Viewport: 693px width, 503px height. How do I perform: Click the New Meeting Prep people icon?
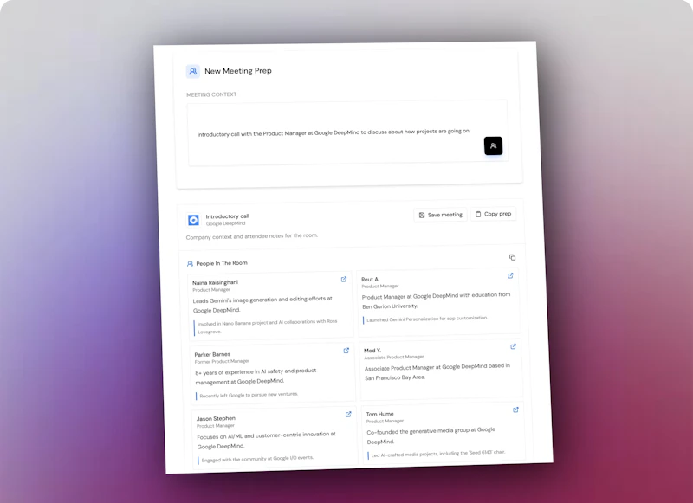(192, 71)
